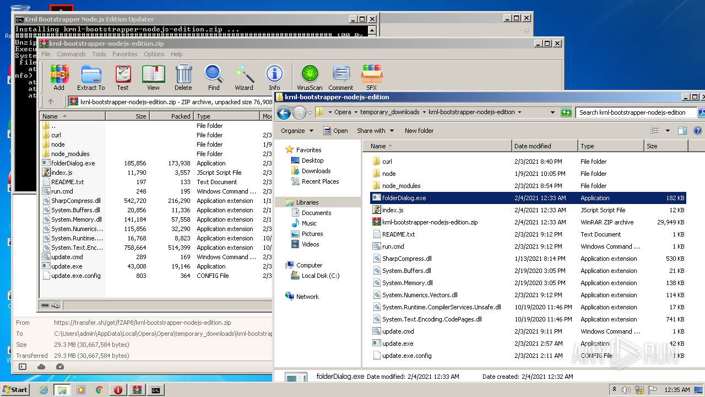Show hidden tray icons arrow
The height and width of the screenshot is (397, 705).
(614, 390)
